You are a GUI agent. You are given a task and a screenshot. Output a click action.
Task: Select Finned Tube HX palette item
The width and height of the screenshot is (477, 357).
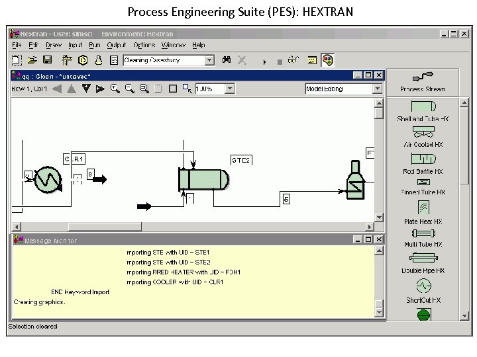[x=423, y=187]
